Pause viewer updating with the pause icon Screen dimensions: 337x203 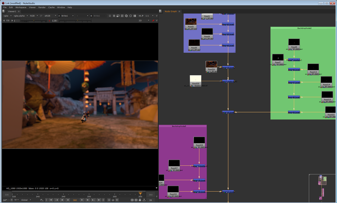tap(135, 16)
